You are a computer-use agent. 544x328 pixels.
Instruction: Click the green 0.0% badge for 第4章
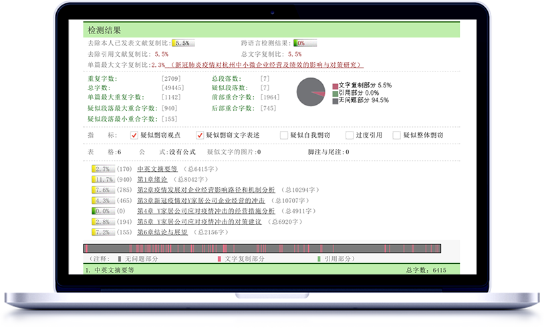[x=103, y=211]
